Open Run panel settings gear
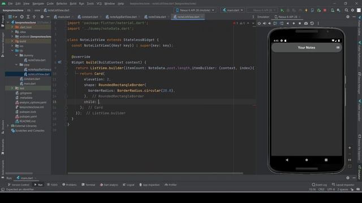 (348, 178)
